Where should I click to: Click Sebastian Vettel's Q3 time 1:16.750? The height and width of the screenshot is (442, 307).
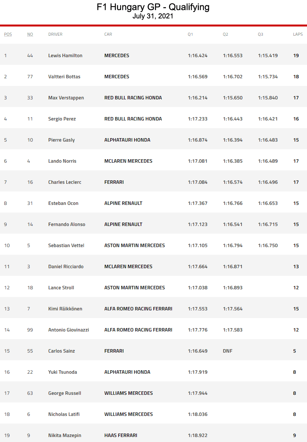(x=268, y=246)
